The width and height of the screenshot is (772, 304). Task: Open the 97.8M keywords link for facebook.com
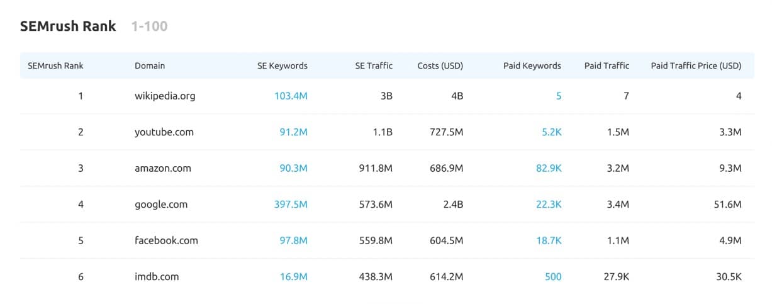[294, 240]
